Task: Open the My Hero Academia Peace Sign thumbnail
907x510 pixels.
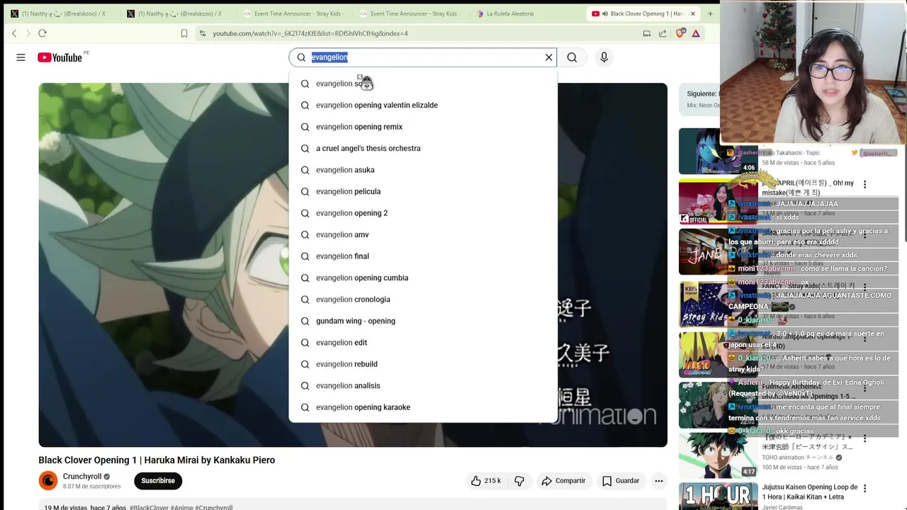Action: tap(718, 455)
